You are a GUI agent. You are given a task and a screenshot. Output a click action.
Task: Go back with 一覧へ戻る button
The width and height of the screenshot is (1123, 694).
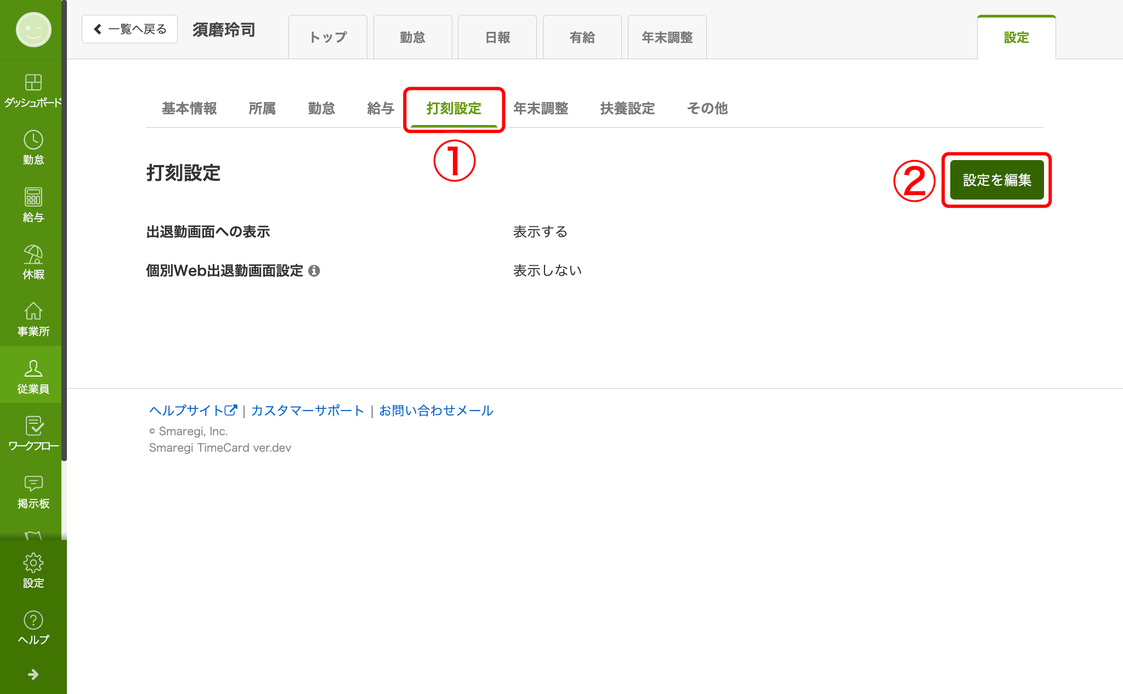point(130,29)
